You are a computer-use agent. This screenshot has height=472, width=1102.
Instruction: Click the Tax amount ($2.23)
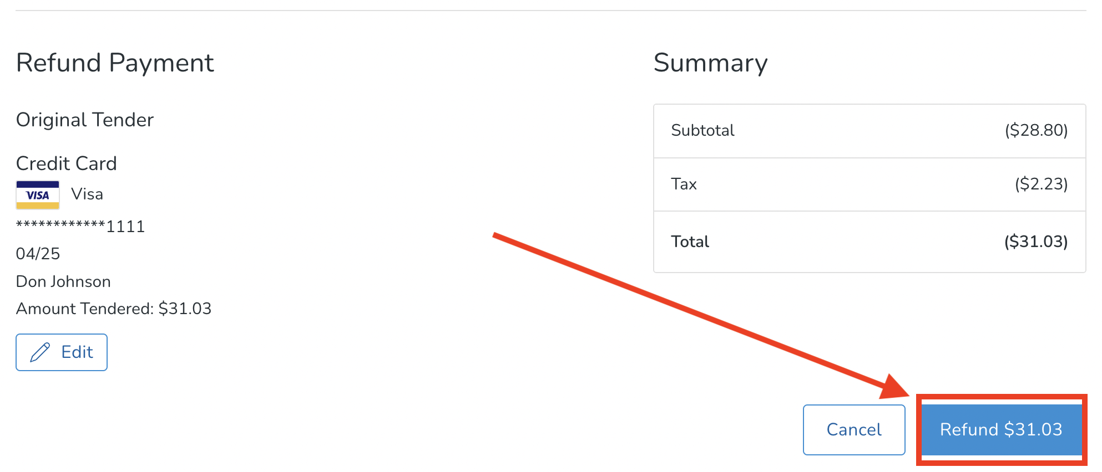(1043, 184)
